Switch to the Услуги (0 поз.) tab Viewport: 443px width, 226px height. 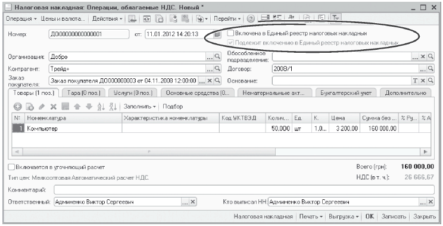click(x=133, y=93)
